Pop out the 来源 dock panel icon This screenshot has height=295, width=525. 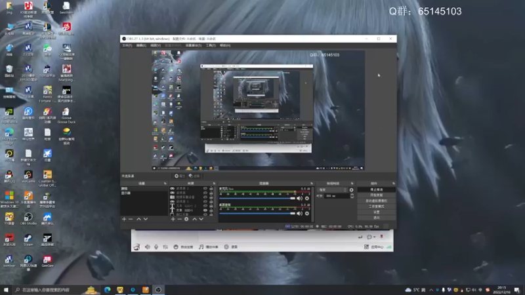tap(214, 184)
